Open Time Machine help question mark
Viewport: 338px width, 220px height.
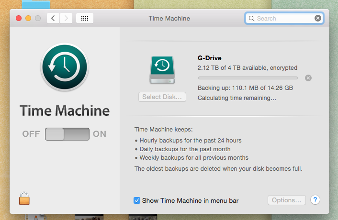tap(315, 200)
